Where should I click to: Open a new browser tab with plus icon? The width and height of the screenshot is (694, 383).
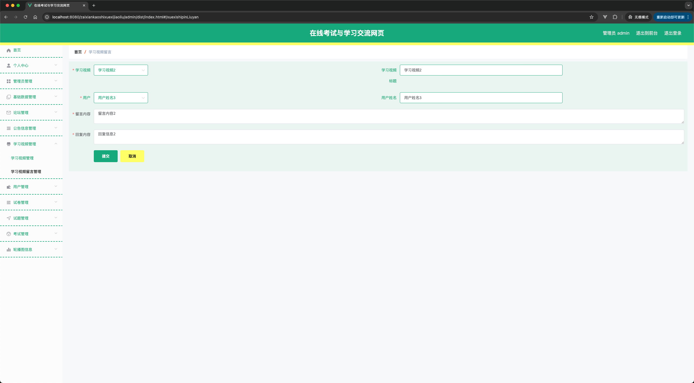(x=94, y=5)
